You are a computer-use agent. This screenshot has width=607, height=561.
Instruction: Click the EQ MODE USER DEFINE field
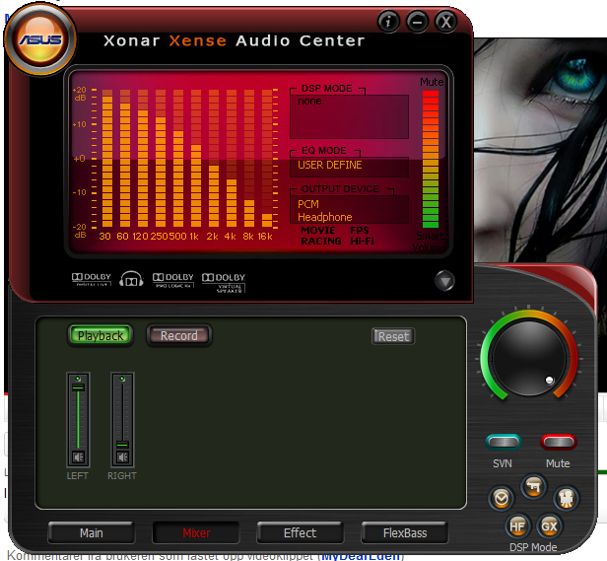click(349, 167)
